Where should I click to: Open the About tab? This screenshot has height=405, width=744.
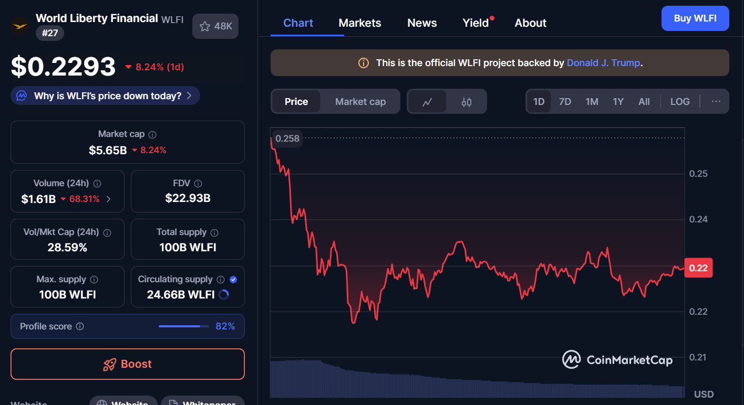point(531,23)
